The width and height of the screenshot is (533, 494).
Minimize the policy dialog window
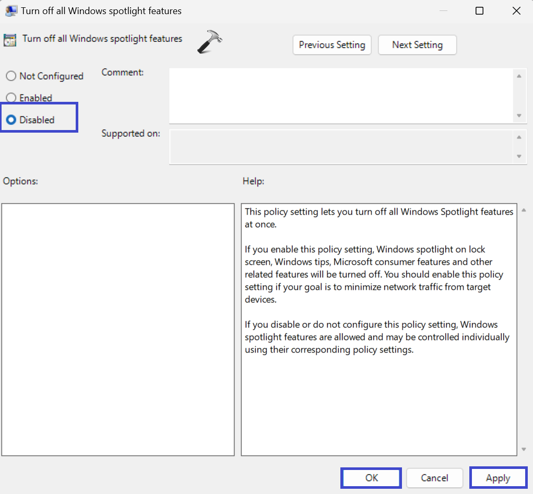442,11
